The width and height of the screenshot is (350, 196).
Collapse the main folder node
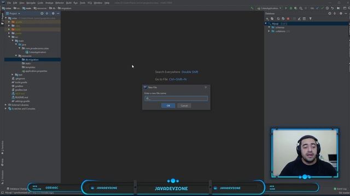click(x=13, y=41)
